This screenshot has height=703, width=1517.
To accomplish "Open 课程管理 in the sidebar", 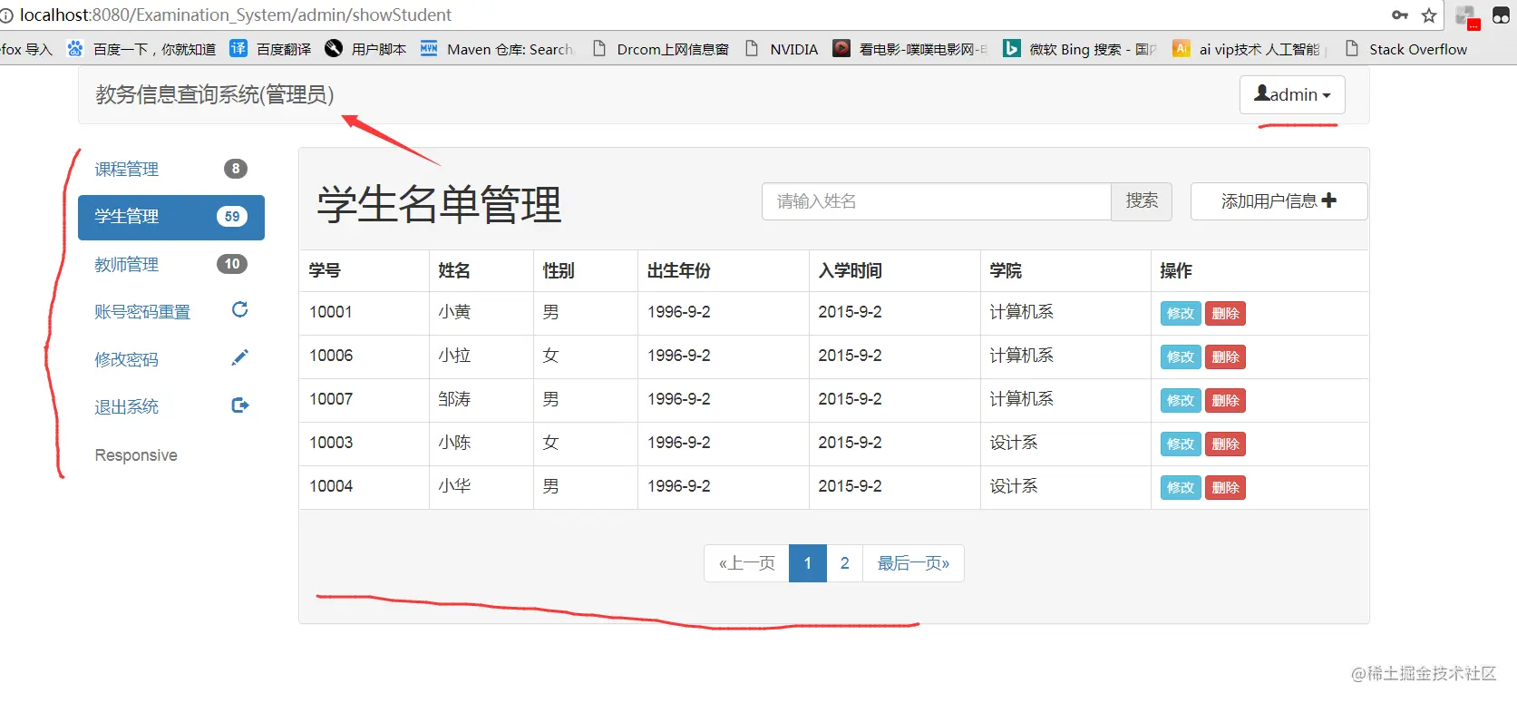I will pyautogui.click(x=171, y=170).
